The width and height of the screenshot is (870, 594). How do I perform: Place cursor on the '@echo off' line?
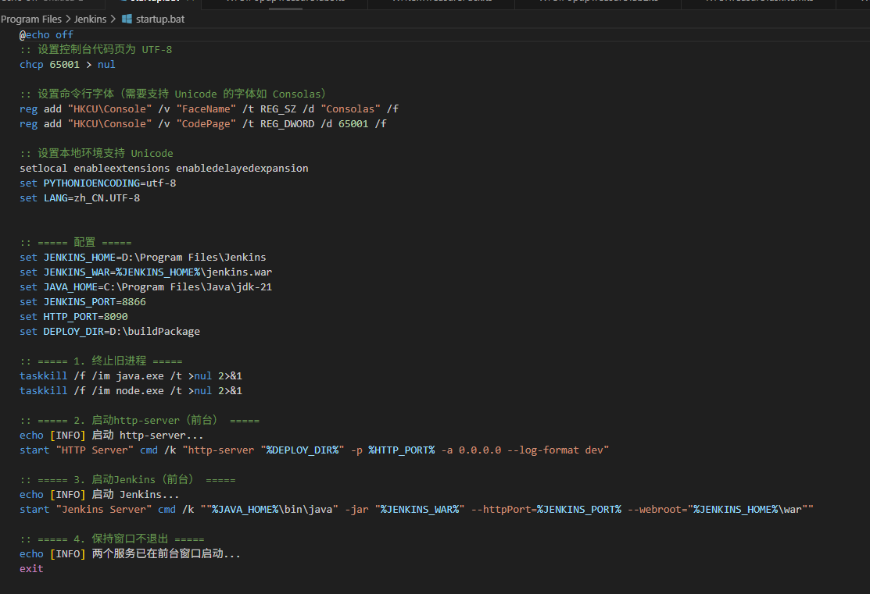click(47, 35)
